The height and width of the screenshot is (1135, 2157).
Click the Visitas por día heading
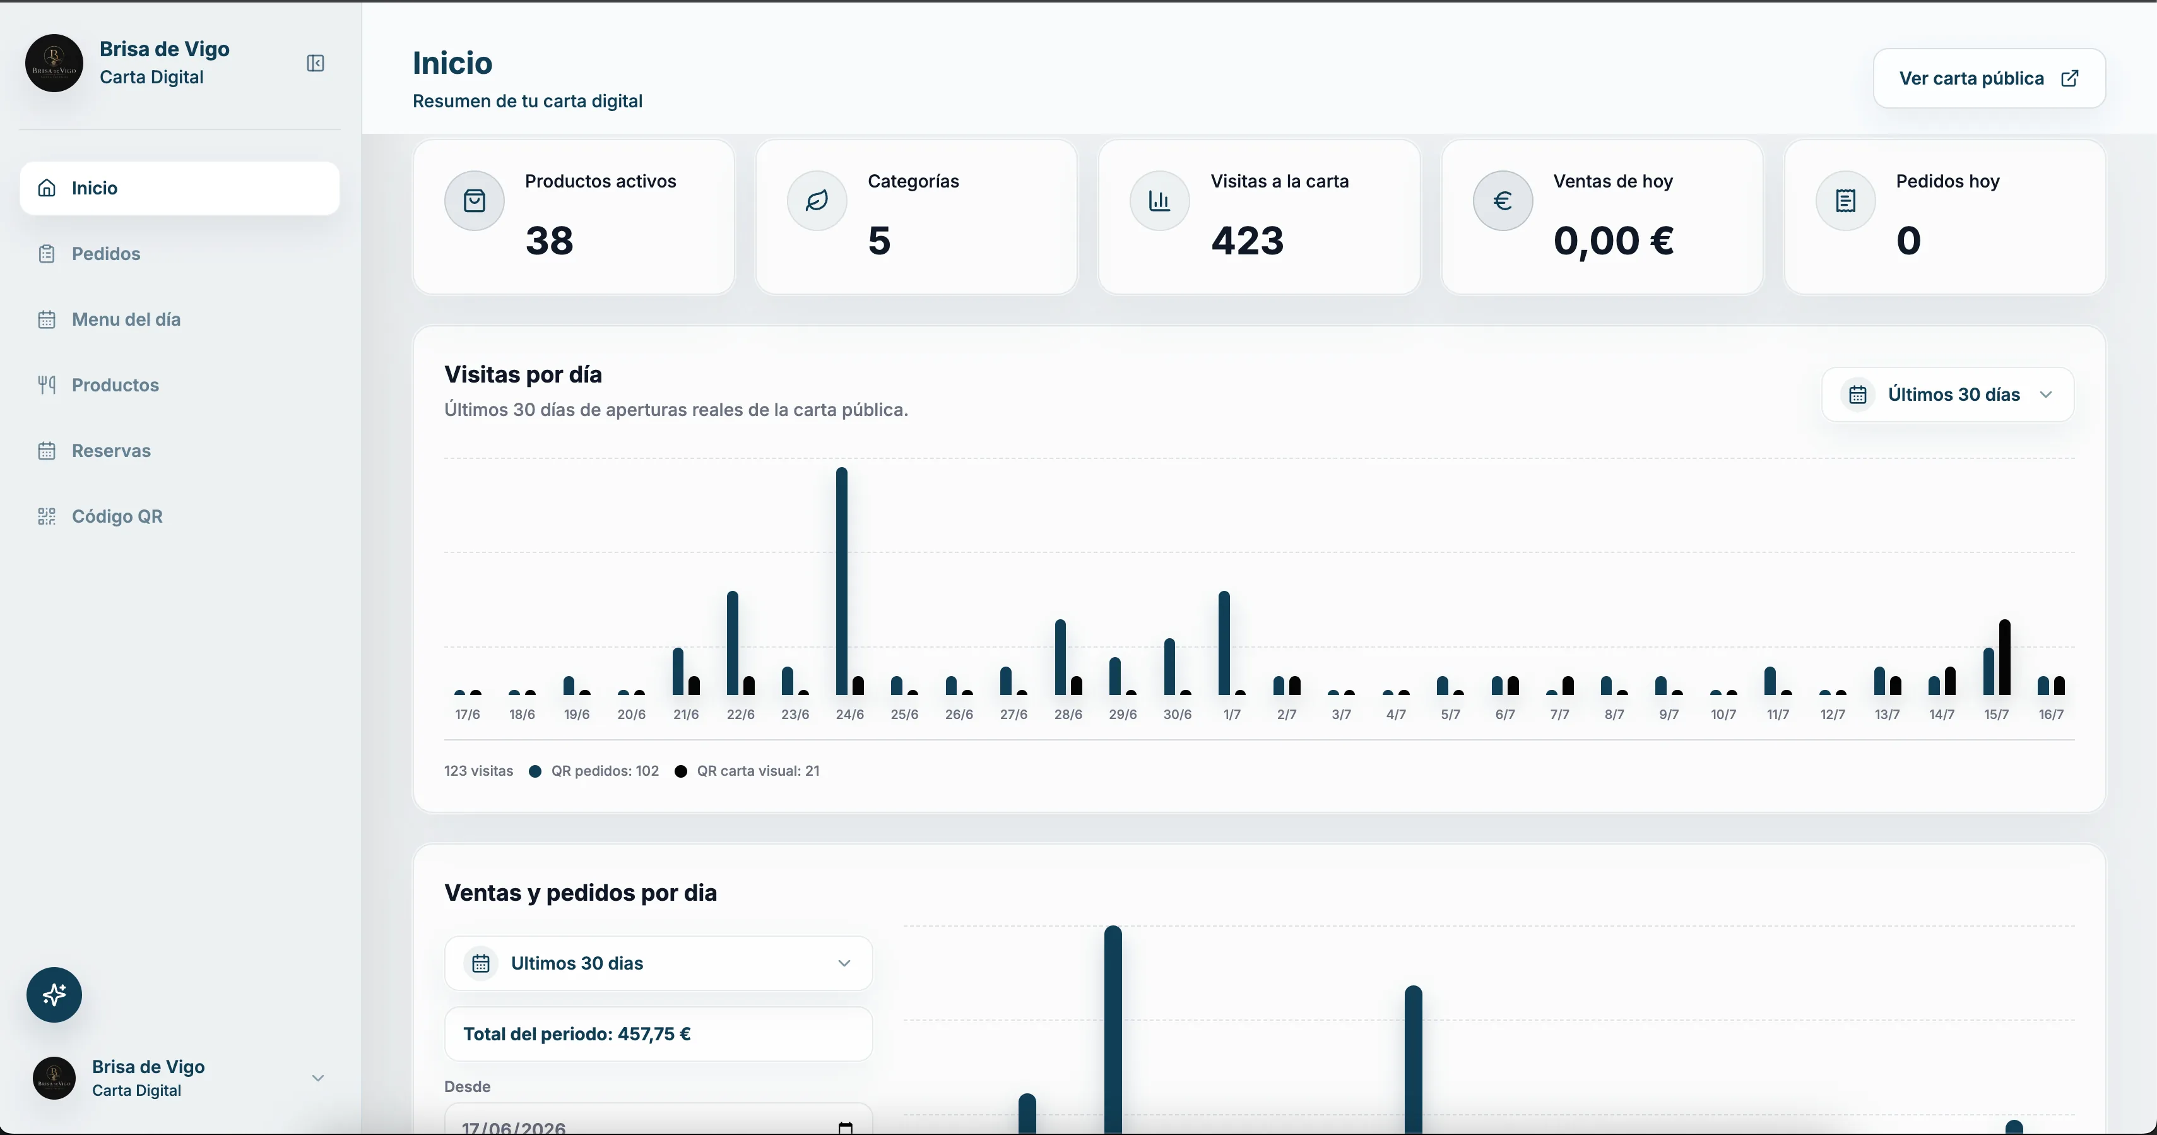(x=523, y=374)
